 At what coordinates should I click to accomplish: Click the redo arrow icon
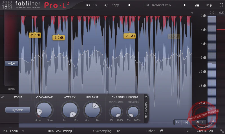tap(95, 5)
